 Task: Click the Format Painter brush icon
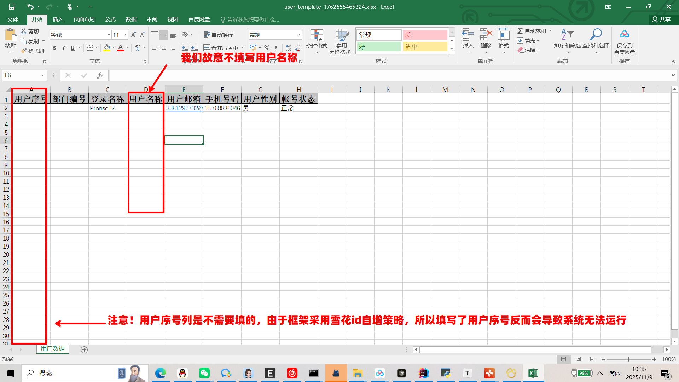pyautogui.click(x=24, y=51)
